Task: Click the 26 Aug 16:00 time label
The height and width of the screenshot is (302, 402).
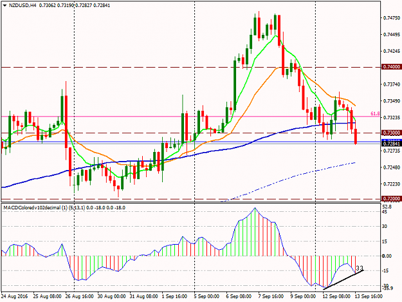Action: click(80, 296)
